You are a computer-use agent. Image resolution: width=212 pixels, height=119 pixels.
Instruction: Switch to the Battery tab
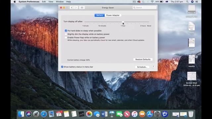(100, 15)
